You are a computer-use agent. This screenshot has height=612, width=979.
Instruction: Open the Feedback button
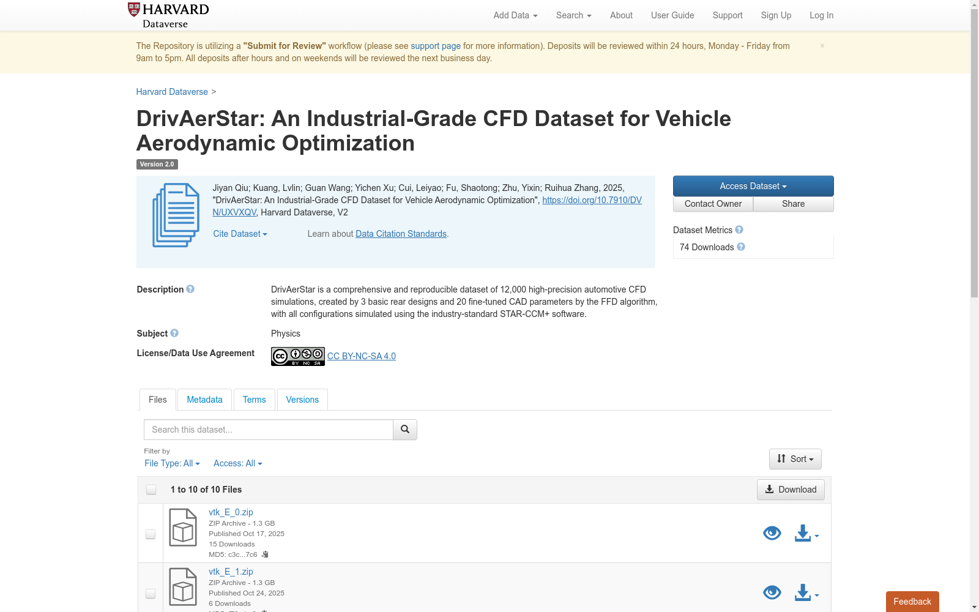(912, 602)
